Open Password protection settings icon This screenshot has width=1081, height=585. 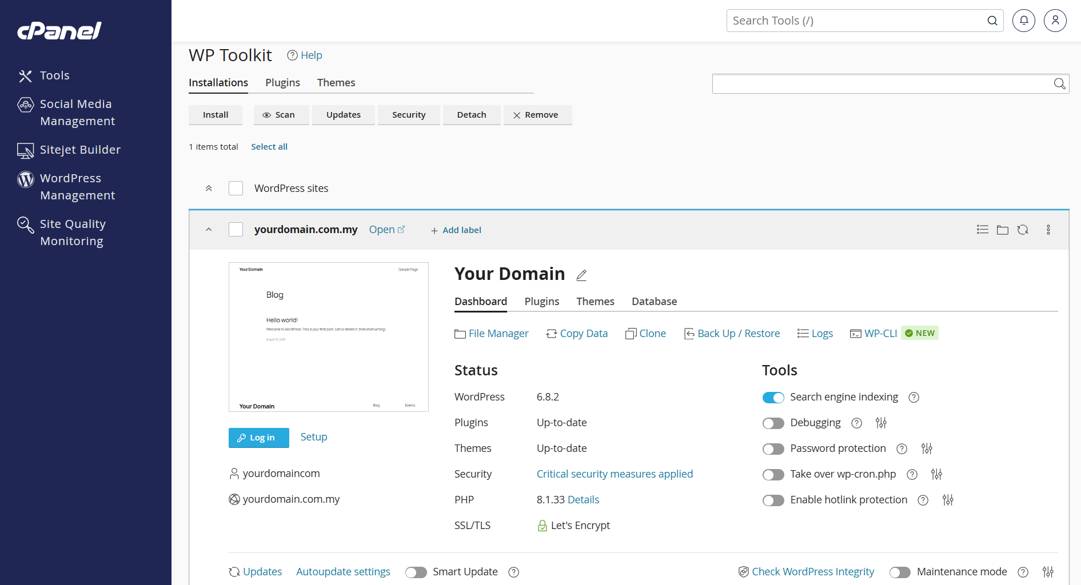point(927,448)
